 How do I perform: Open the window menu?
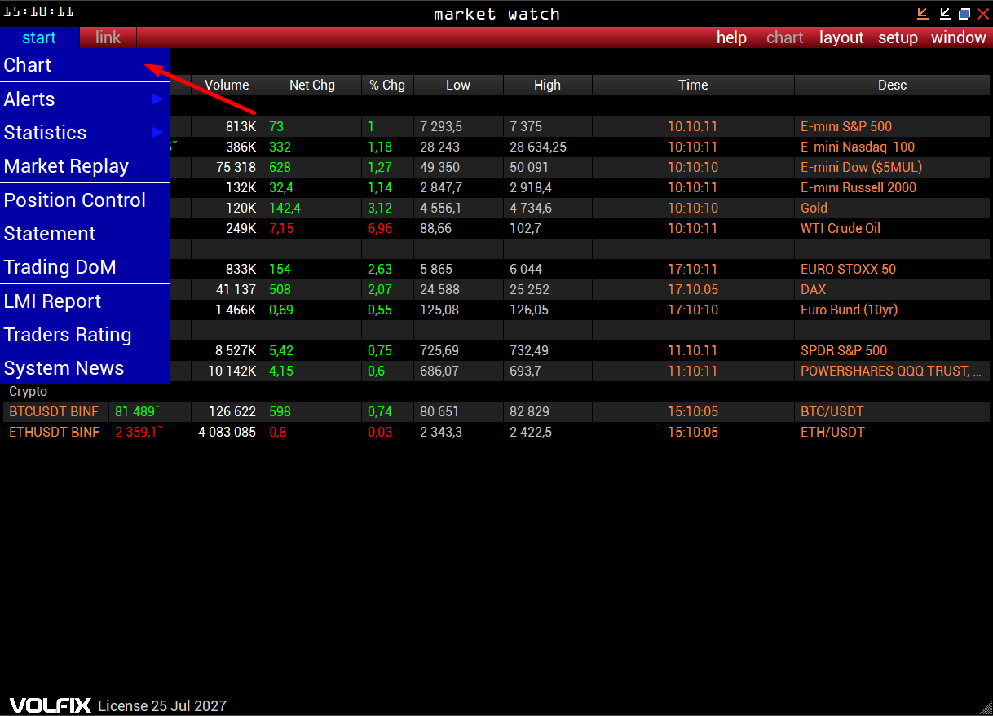coord(959,37)
